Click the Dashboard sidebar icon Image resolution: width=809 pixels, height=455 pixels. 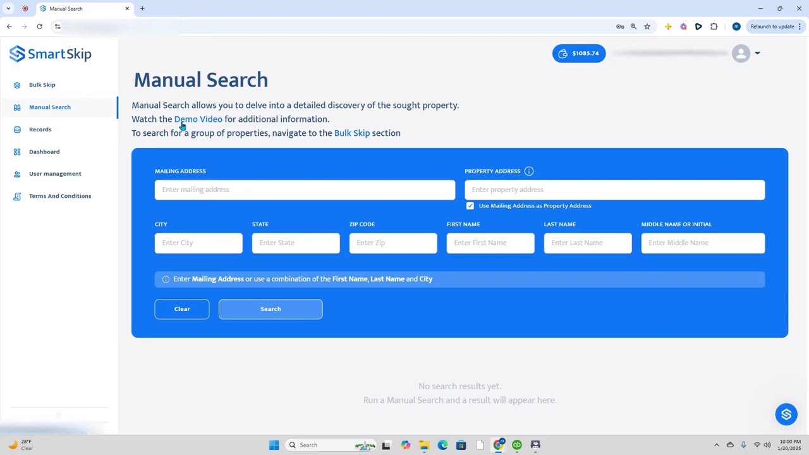point(17,152)
